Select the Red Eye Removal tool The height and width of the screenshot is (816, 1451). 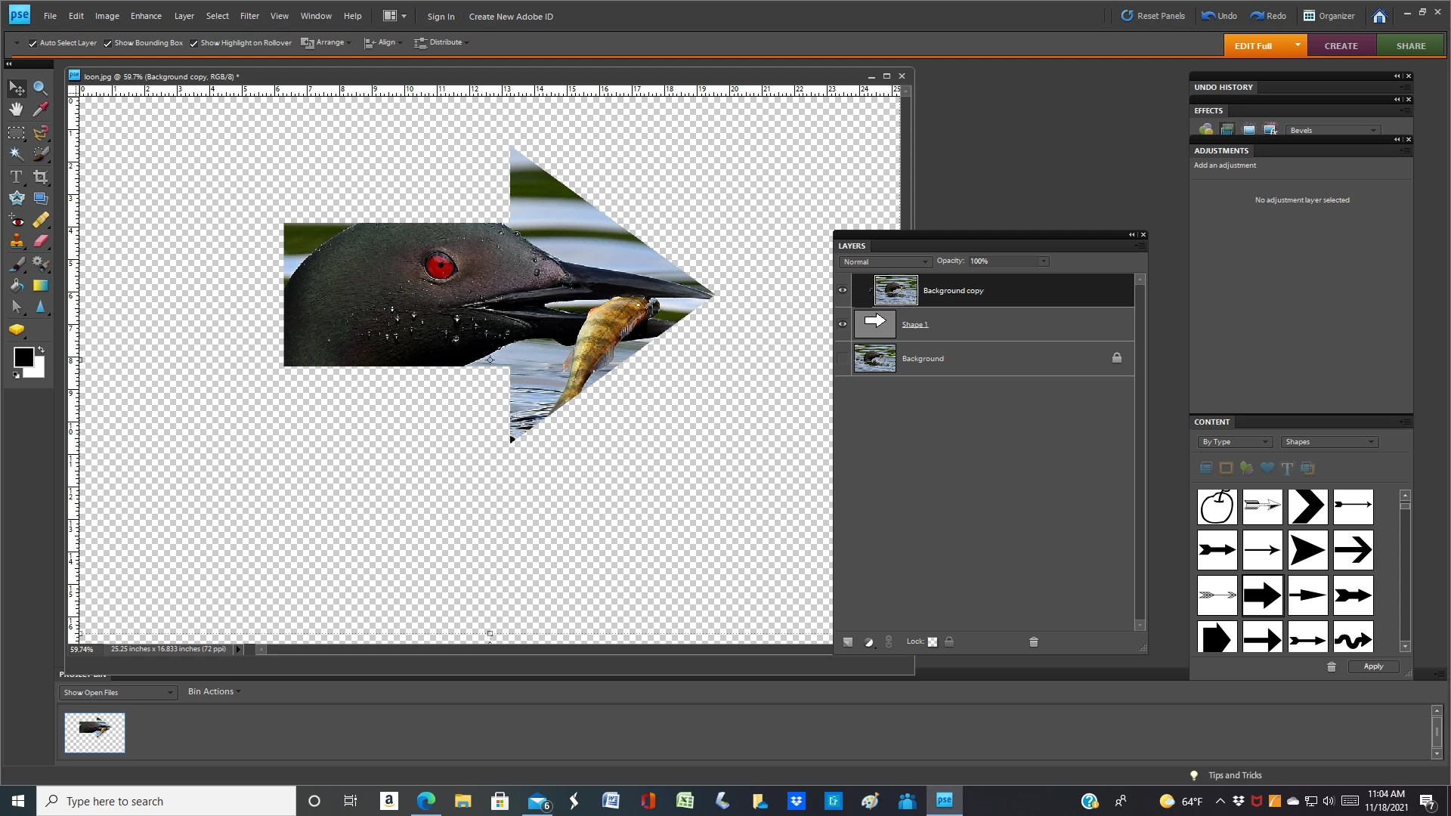tap(16, 221)
